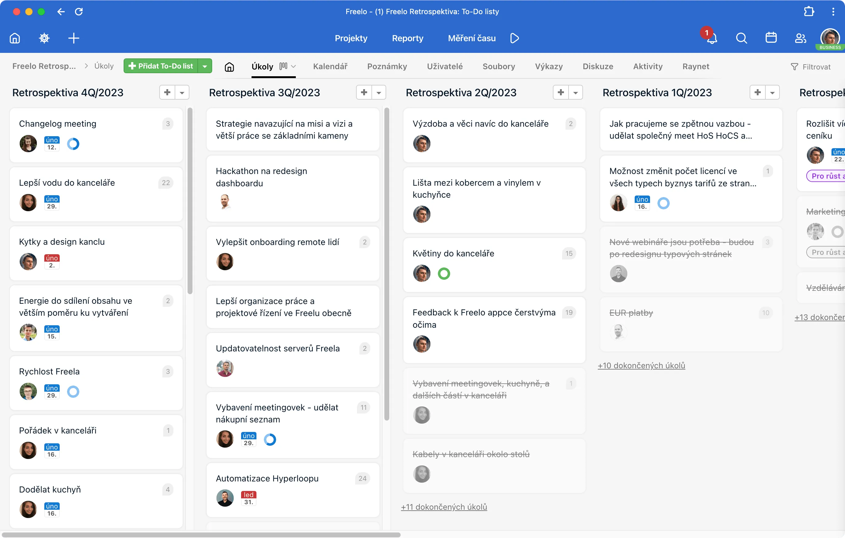845x538 pixels.
Task: Switch to the Kalendář tab
Action: pyautogui.click(x=330, y=66)
